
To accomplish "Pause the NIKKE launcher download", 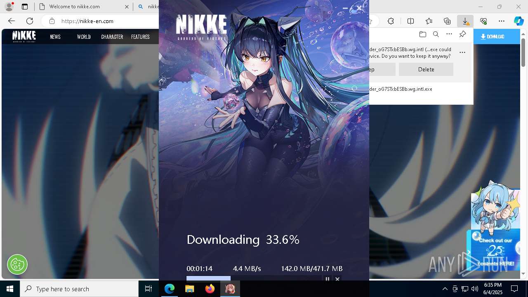I will click(x=328, y=279).
